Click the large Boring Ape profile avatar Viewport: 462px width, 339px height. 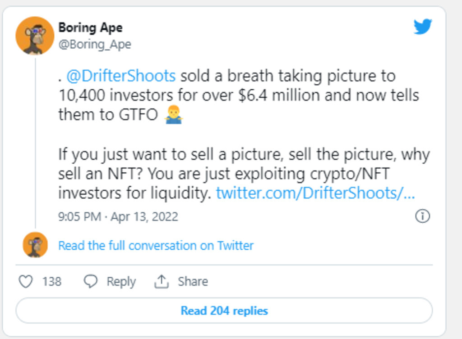35,36
